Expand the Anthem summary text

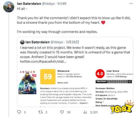[x=84, y=103]
